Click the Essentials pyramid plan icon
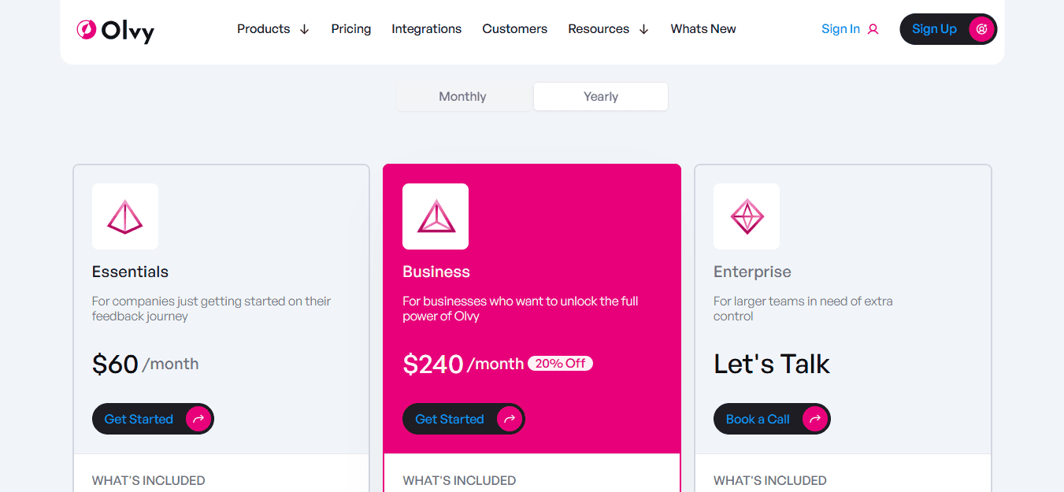 pos(125,216)
